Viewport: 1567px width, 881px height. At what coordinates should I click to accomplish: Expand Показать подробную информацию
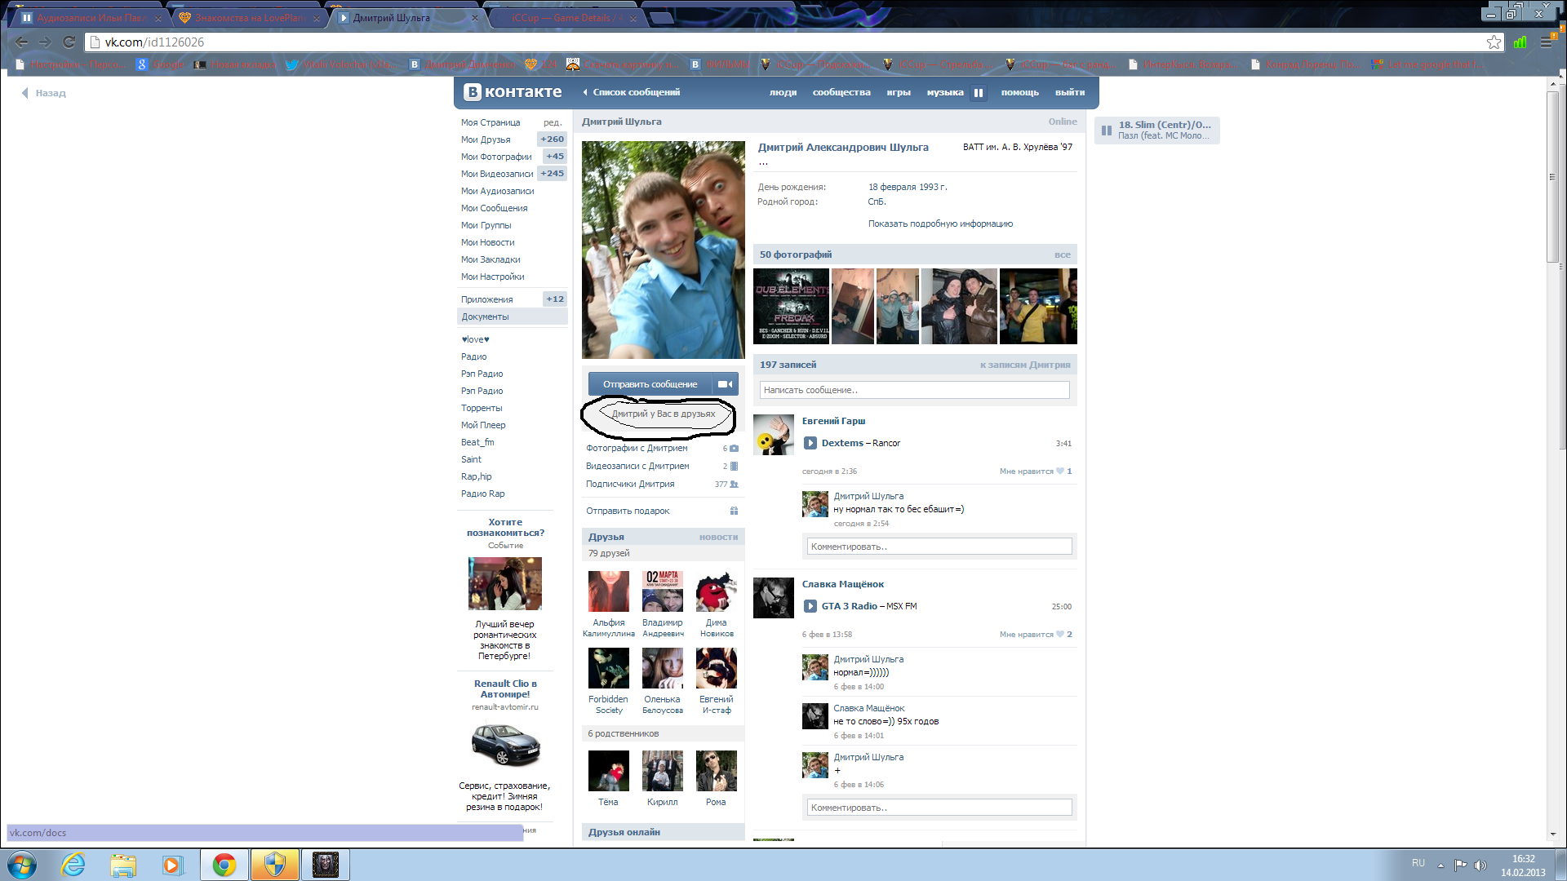(x=940, y=224)
